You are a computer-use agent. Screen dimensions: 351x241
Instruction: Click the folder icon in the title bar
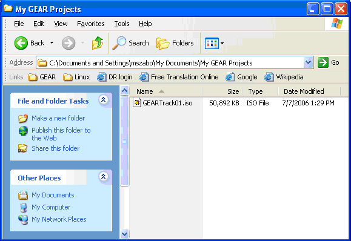point(8,8)
